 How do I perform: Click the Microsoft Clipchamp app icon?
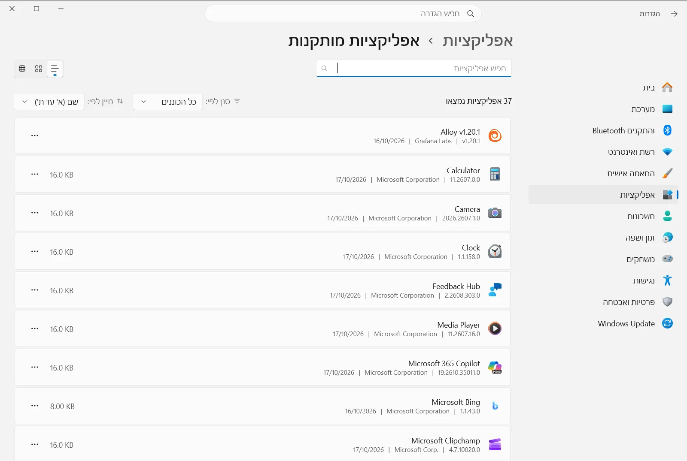[495, 444]
